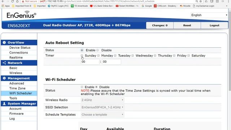Go back with the browser back arrow
Screen dimensions: 231x130
tap(3, 1)
